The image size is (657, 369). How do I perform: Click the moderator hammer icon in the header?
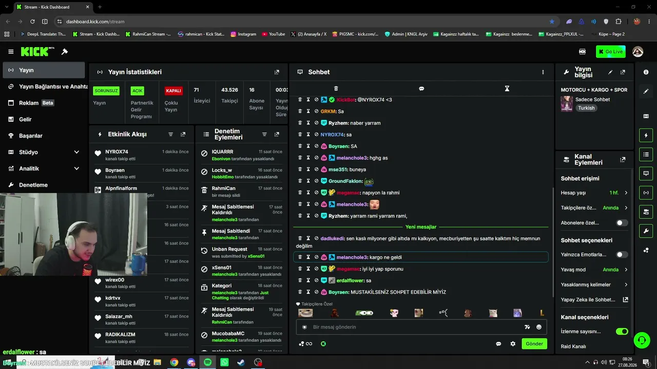coord(65,52)
